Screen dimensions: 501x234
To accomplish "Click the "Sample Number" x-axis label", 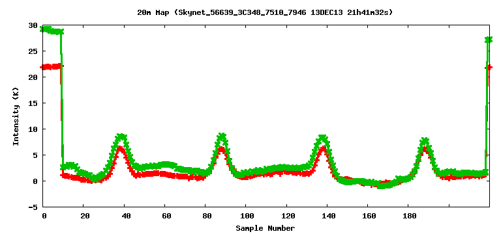I will [x=266, y=228].
